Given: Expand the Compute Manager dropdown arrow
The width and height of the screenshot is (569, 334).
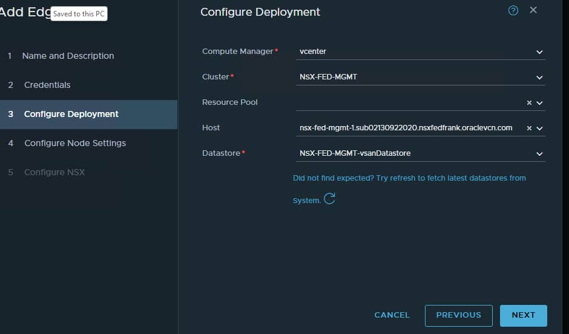Looking at the screenshot, I should pos(539,52).
